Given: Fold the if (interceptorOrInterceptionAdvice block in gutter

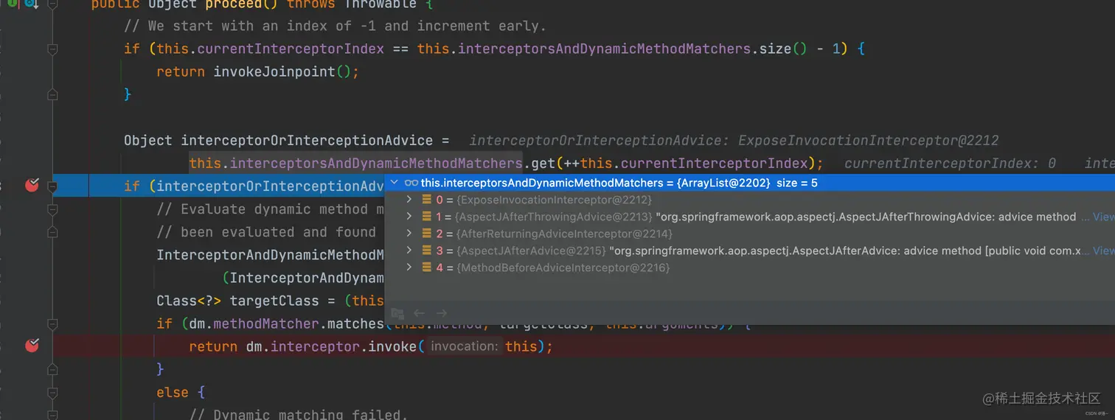Looking at the screenshot, I should [52, 186].
